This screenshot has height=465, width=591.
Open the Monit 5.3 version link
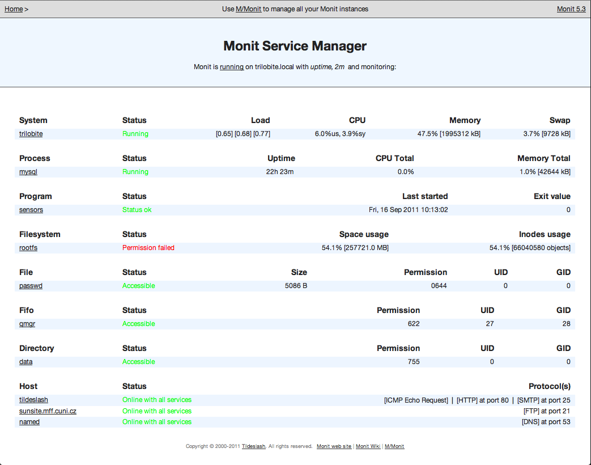[571, 9]
